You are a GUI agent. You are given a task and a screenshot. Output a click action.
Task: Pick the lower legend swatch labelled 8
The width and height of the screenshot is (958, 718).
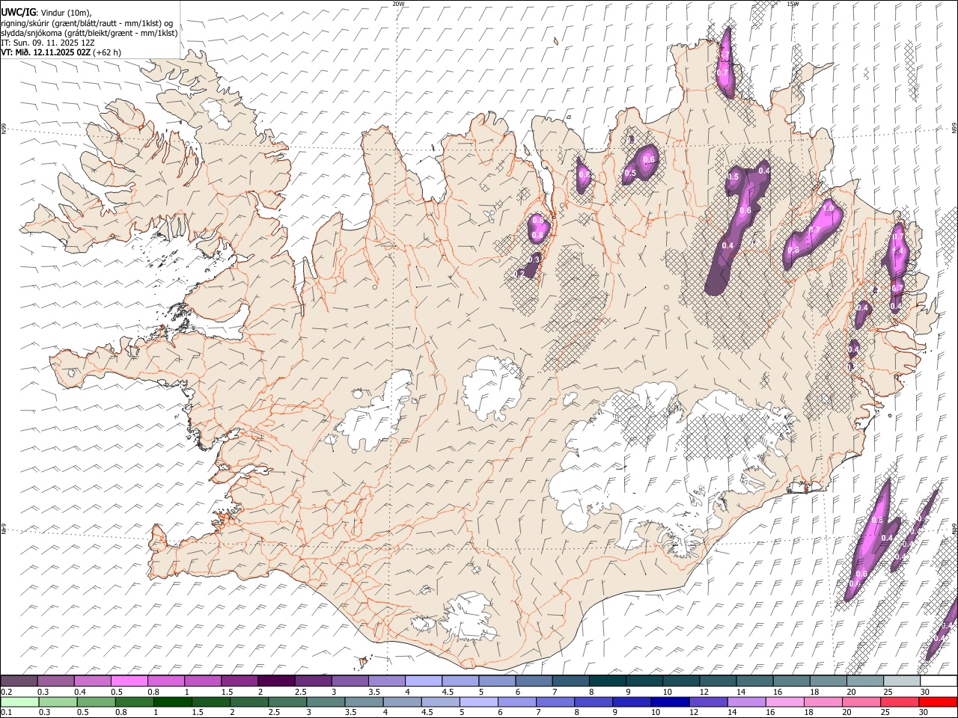(594, 702)
